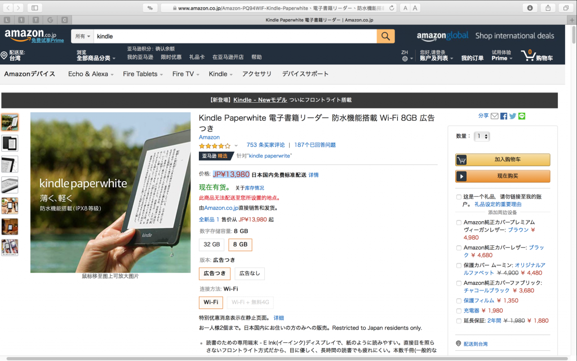Screen dimensions: 577x361
Task: Expand the Fire Tablets menu
Action: click(x=143, y=74)
